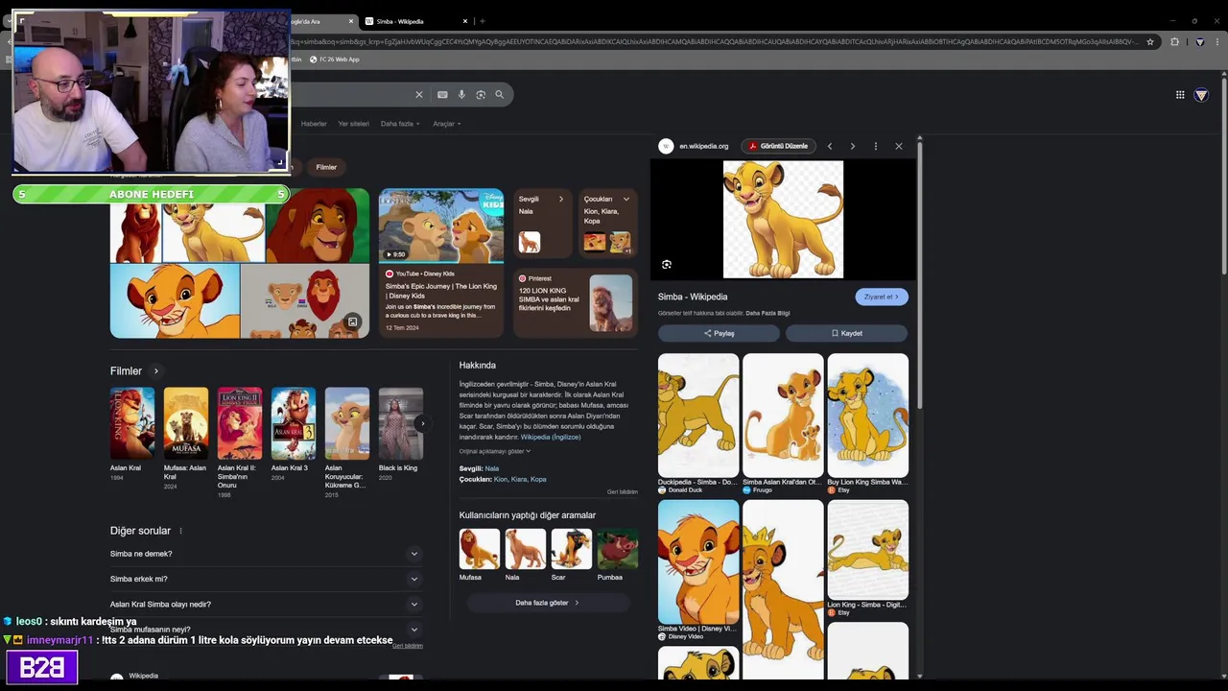Image resolution: width=1228 pixels, height=691 pixels.
Task: Click the Daha fazla göster button
Action: point(548,603)
